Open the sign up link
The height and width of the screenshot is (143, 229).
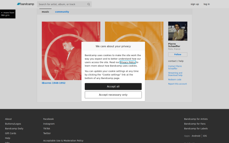tap(195, 4)
